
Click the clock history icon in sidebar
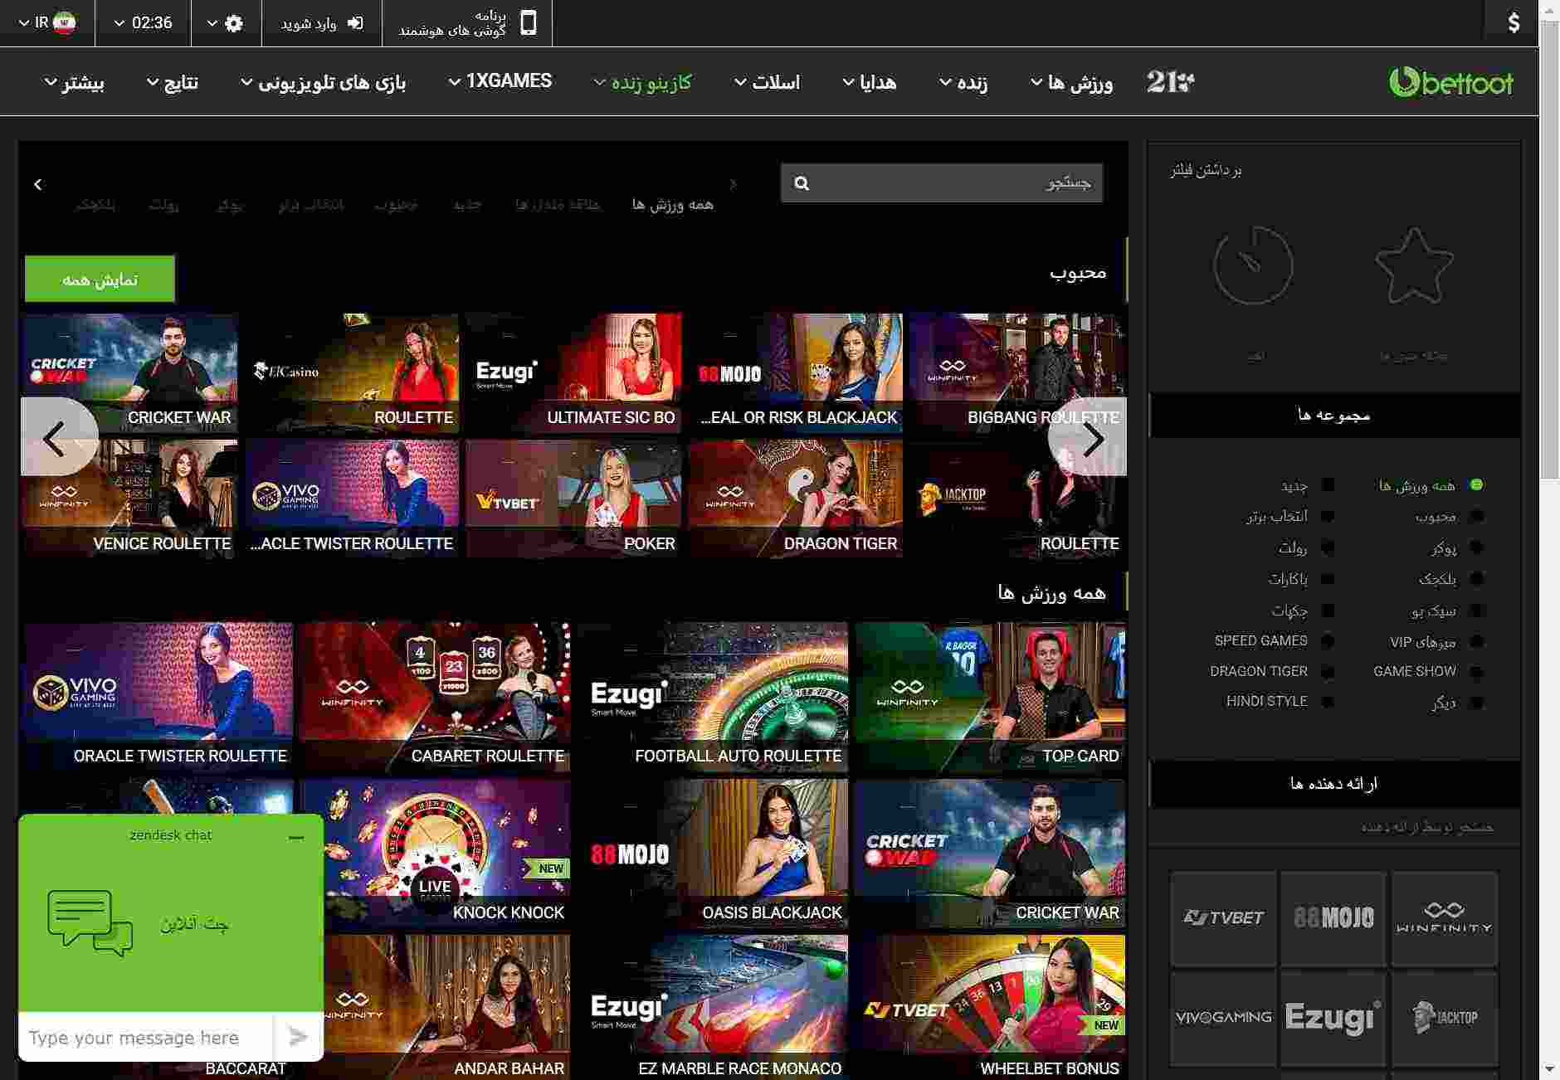coord(1253,266)
